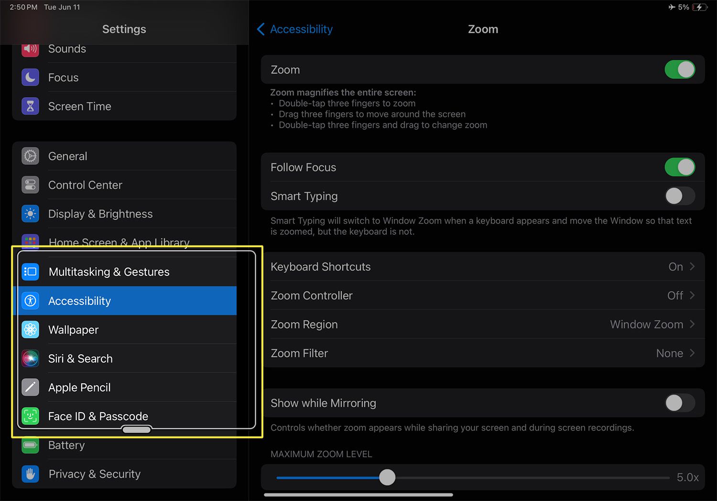Screen dimensions: 717x501
Task: Go back to Accessibility
Action: (295, 29)
